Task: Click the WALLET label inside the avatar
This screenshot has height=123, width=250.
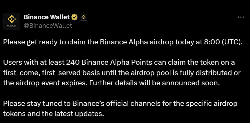Action: (x=11, y=26)
